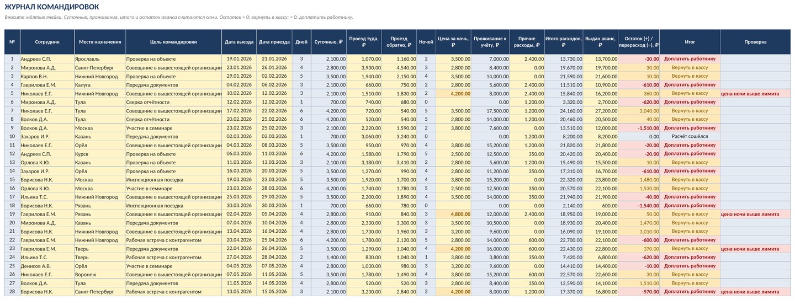Click 'Сверка отчётности' in row 6
Image resolution: width=795 pixels, height=300 pixels.
point(173,102)
